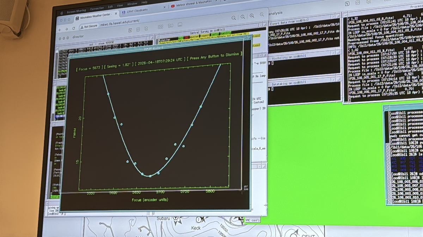423x237 pixels.
Task: Minimize the Export Data window with its small button
Action: click(x=332, y=17)
